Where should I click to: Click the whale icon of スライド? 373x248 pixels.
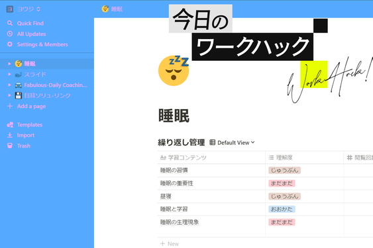(x=19, y=75)
